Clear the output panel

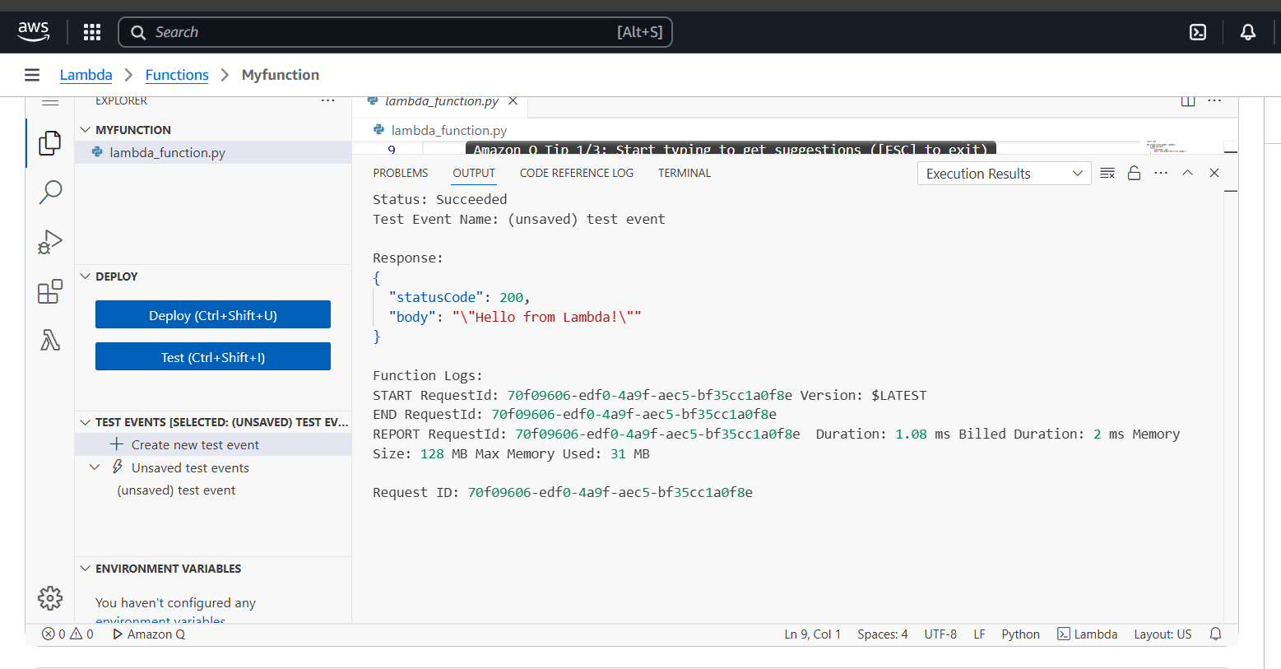[x=1107, y=173]
